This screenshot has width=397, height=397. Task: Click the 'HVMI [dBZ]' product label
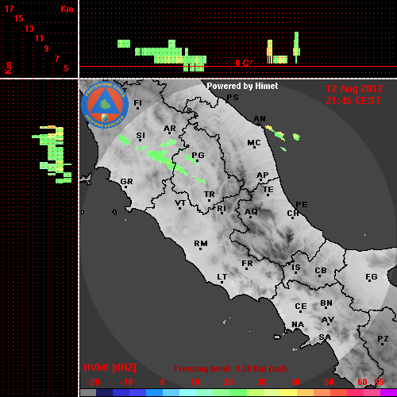[x=110, y=368]
